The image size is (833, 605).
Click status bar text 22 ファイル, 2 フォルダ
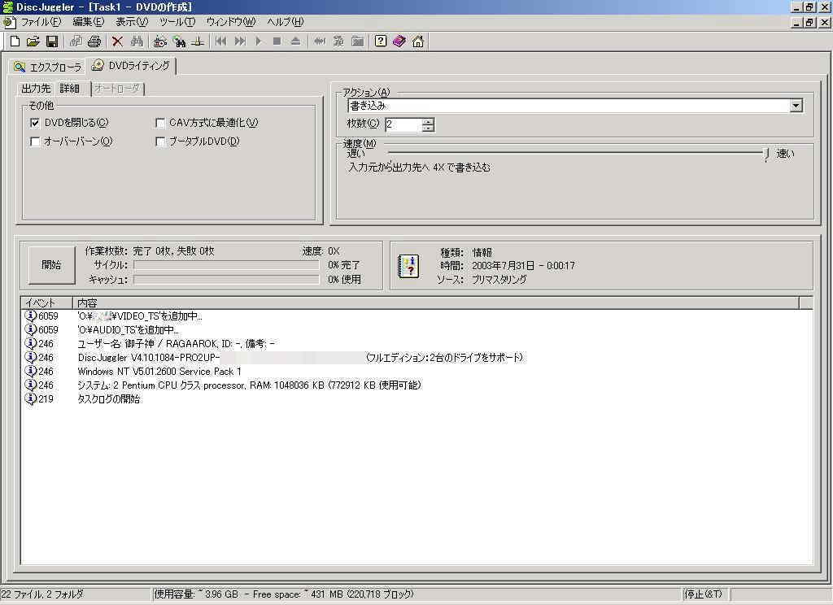(42, 594)
